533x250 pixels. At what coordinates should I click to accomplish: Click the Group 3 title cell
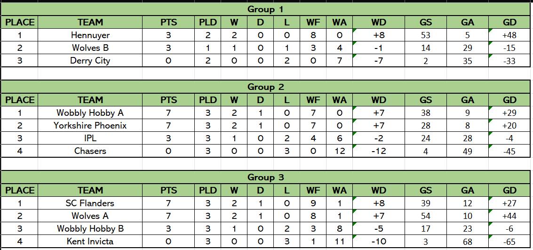pos(265,177)
